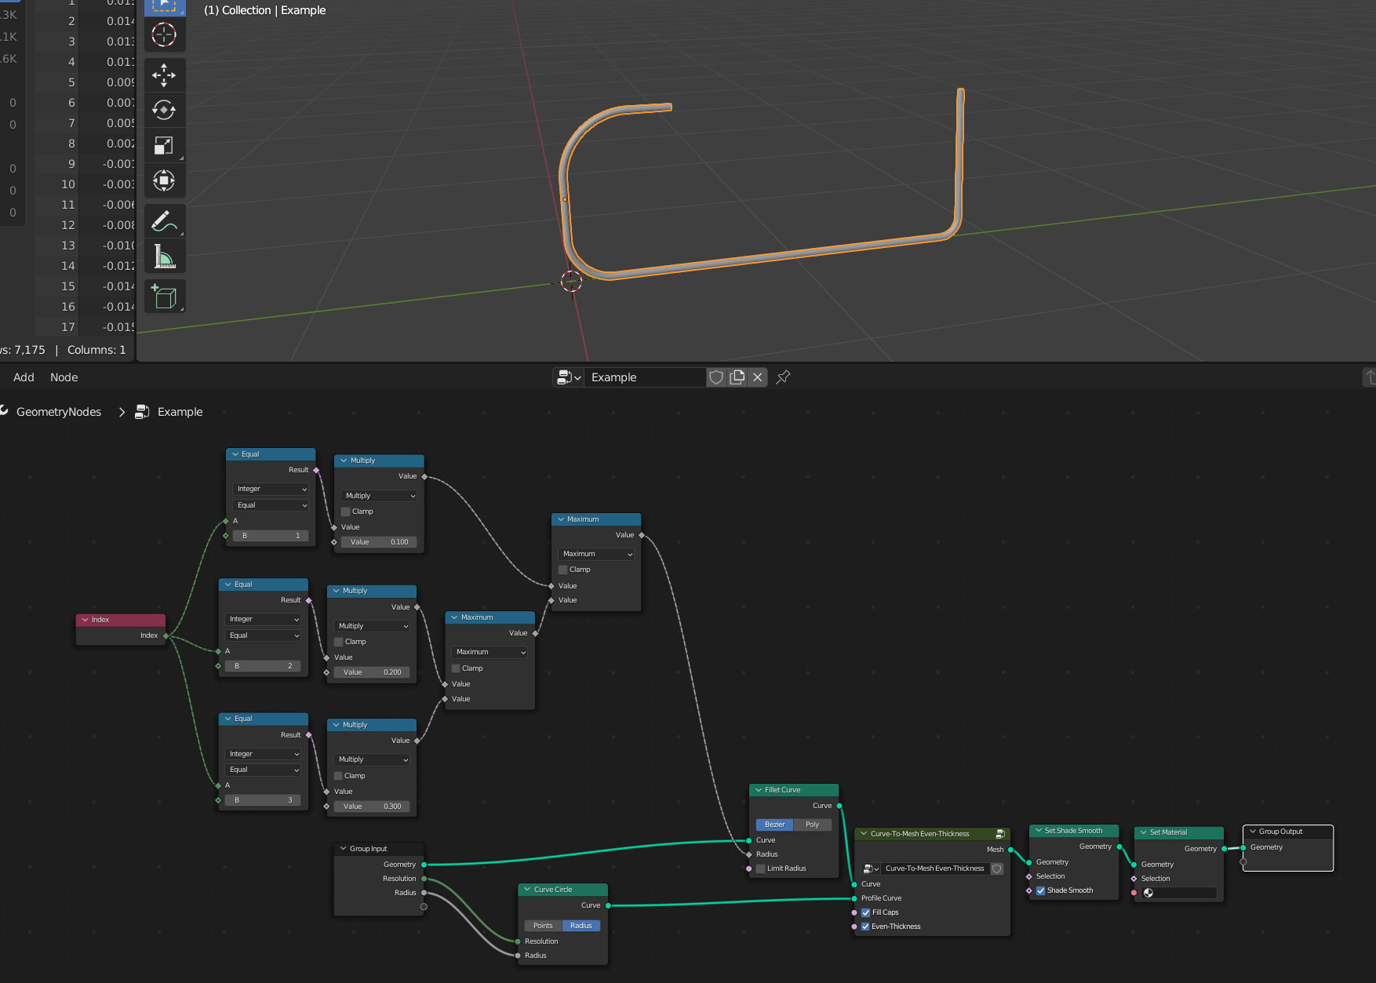
Task: Enable Clamp on the 0.200 Multiply node
Action: (339, 642)
